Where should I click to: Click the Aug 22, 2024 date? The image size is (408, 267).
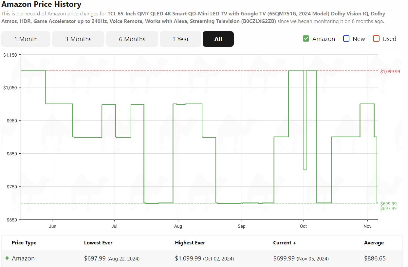point(123,259)
